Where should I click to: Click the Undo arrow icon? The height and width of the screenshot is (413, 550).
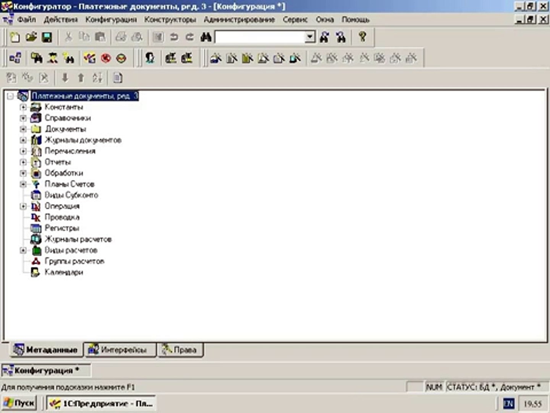pyautogui.click(x=174, y=37)
